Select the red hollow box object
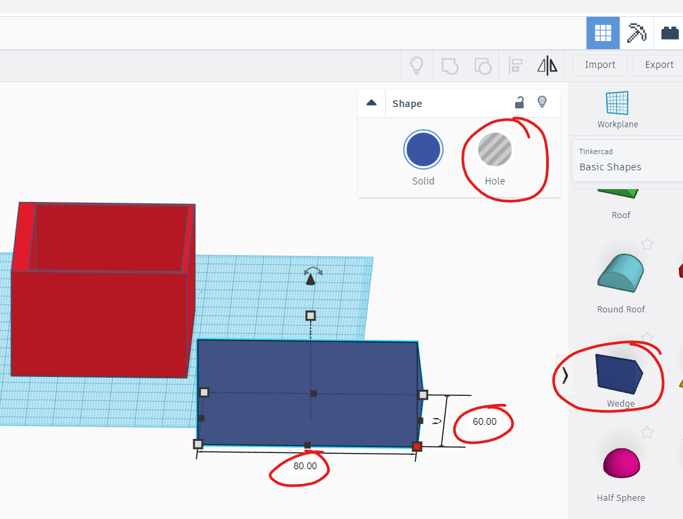This screenshot has height=519, width=683. (102, 289)
